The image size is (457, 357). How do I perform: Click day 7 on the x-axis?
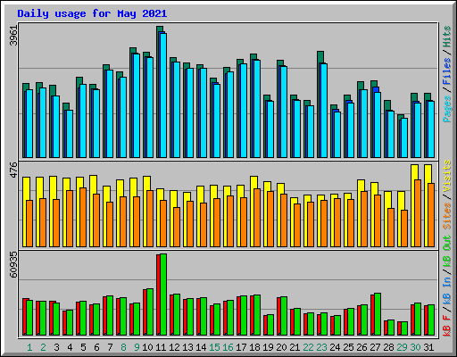pos(110,347)
